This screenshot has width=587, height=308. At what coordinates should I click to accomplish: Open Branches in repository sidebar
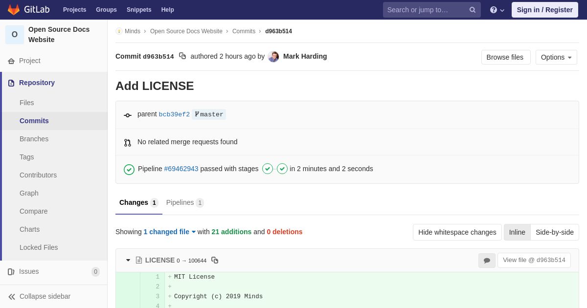pos(34,139)
